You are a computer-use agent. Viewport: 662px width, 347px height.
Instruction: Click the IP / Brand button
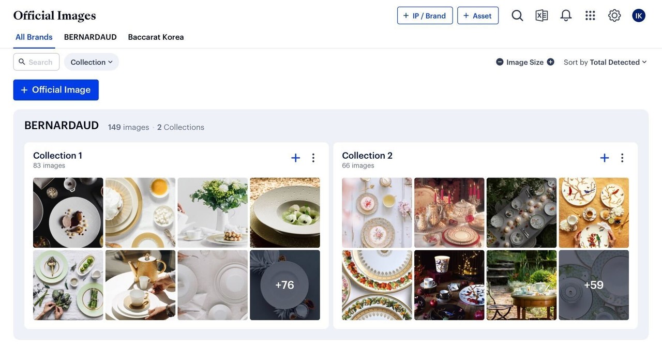(x=425, y=16)
